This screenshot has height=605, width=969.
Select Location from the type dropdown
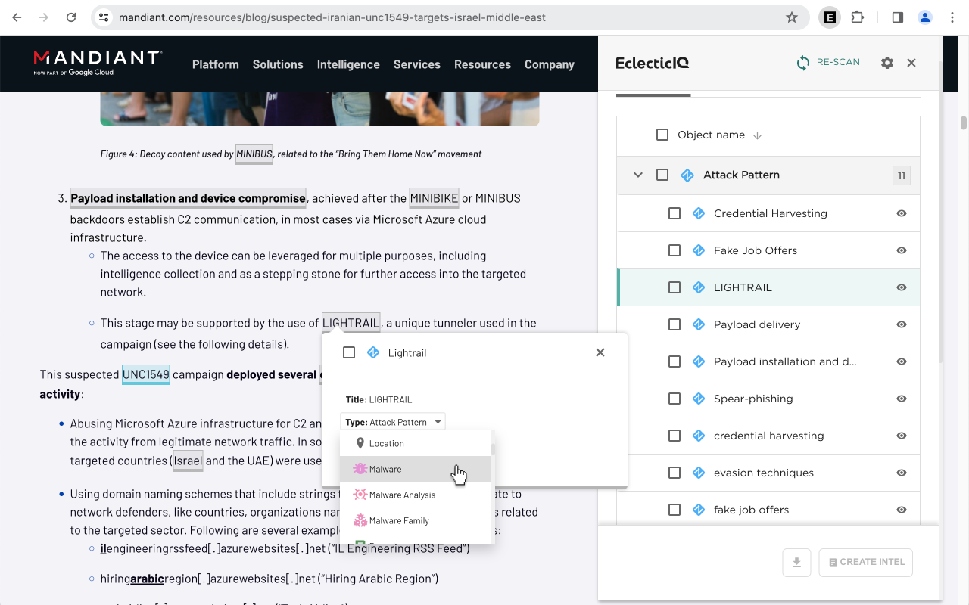pyautogui.click(x=416, y=443)
